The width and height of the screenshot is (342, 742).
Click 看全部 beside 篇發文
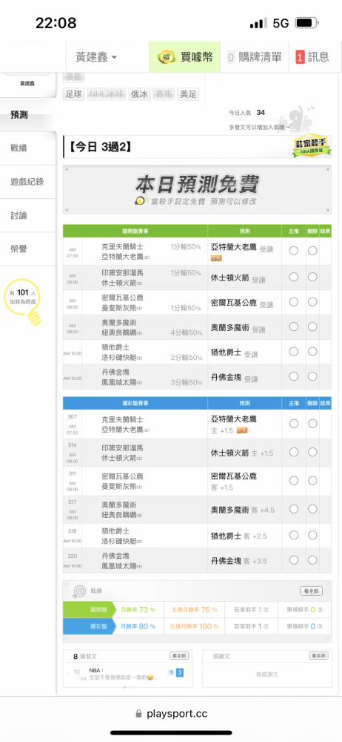(x=179, y=656)
